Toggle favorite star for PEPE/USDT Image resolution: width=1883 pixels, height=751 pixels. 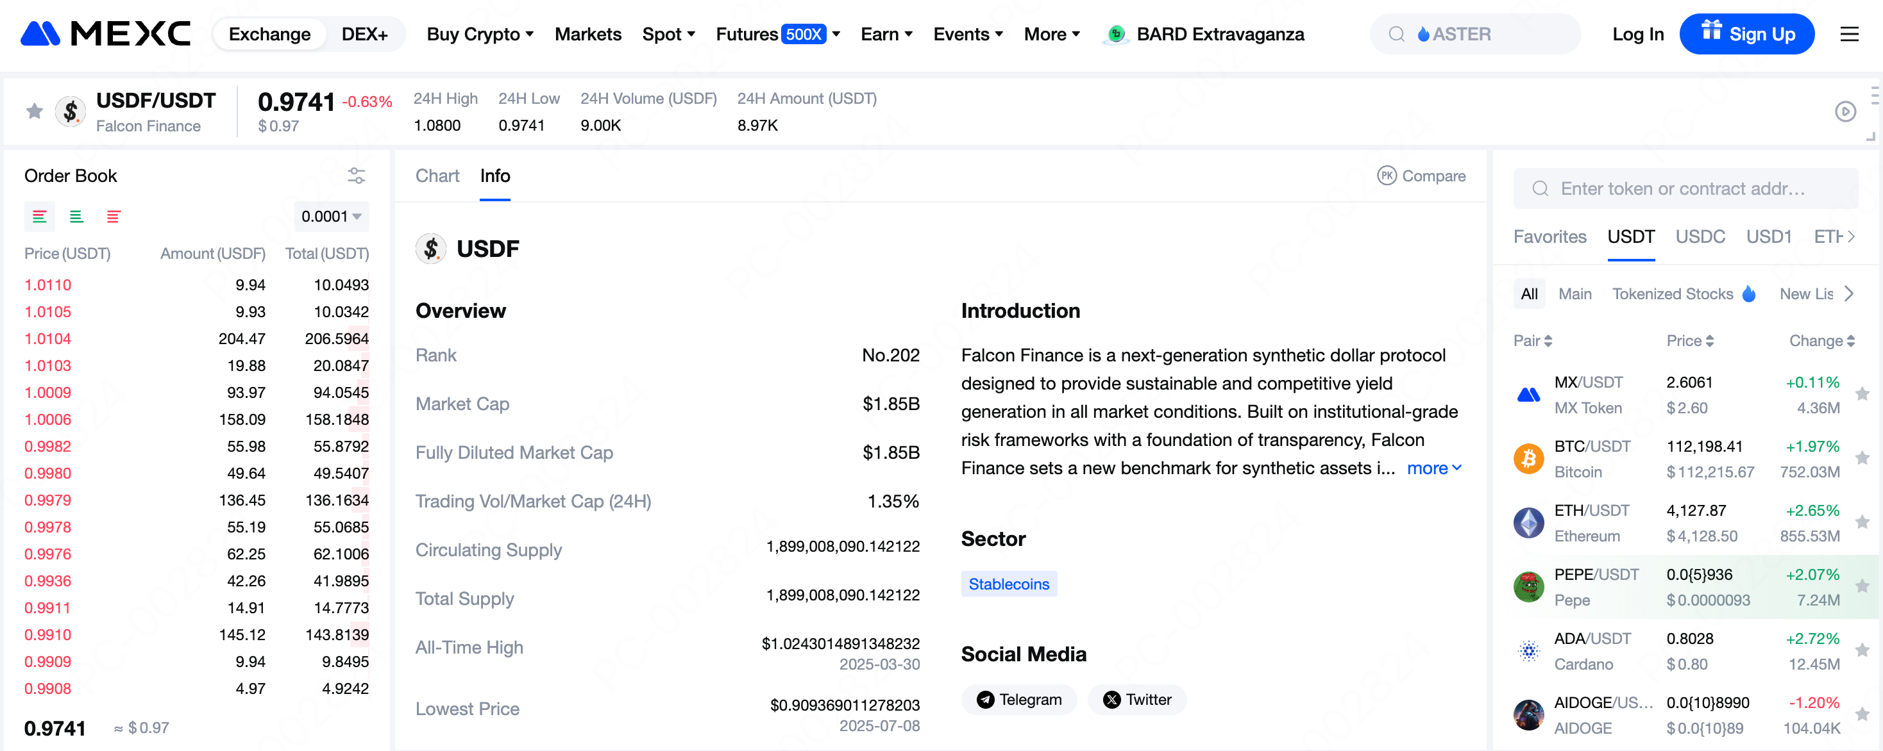point(1862,586)
